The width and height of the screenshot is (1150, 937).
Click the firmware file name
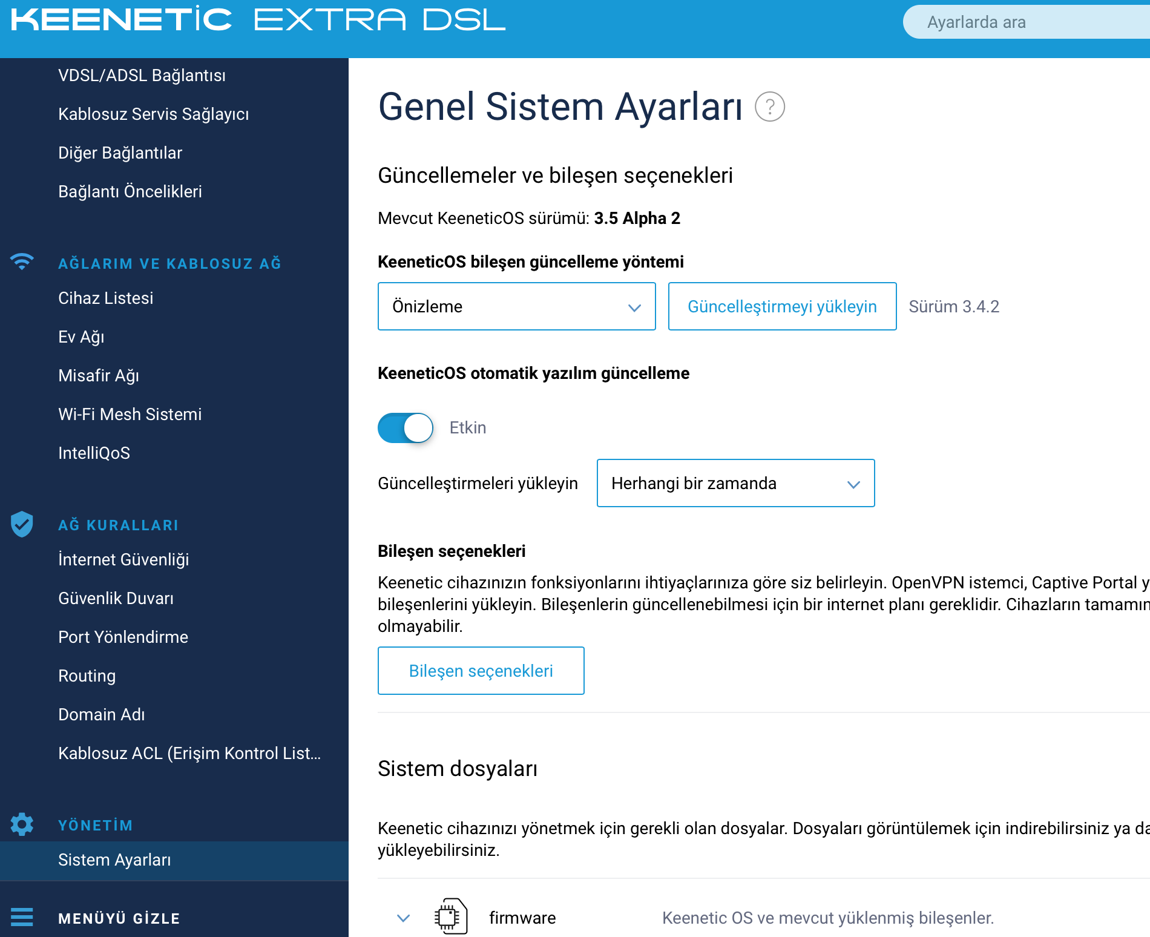pos(522,918)
